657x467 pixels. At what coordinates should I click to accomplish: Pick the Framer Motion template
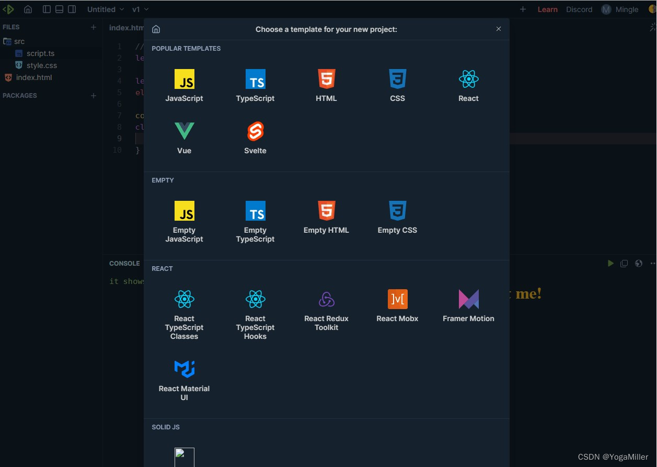click(468, 306)
